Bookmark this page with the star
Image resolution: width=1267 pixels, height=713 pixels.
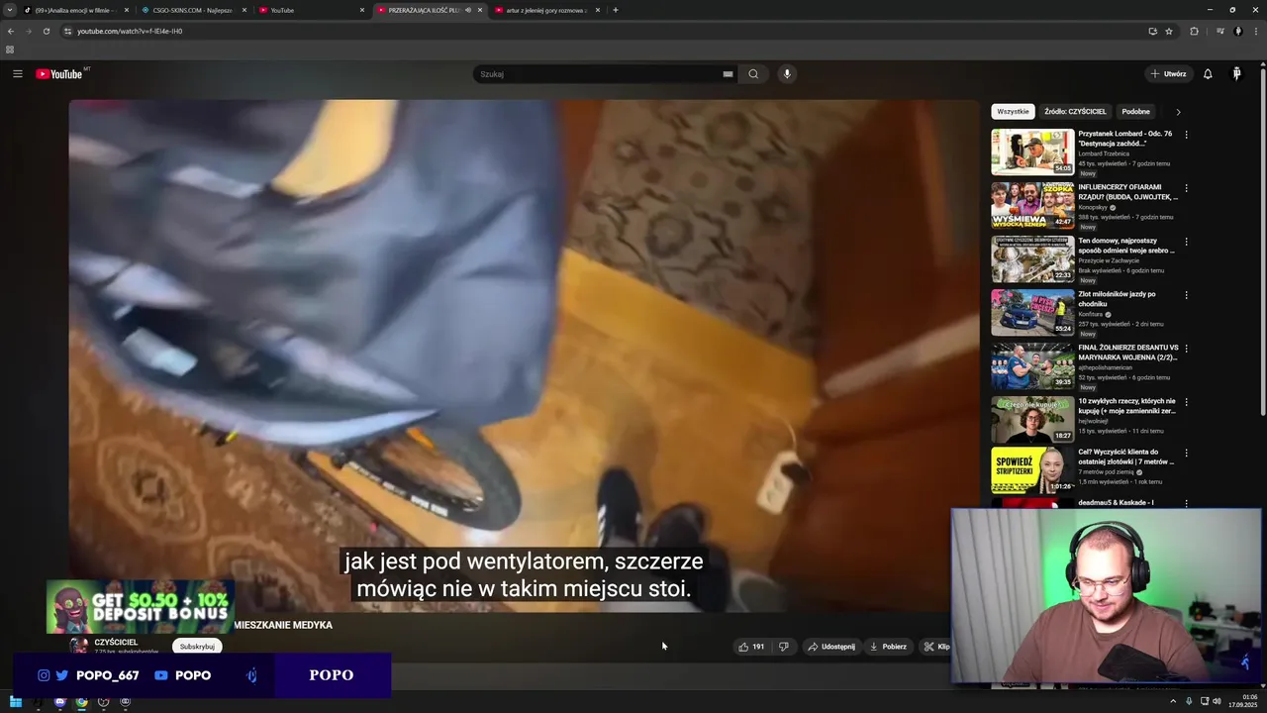click(1169, 31)
